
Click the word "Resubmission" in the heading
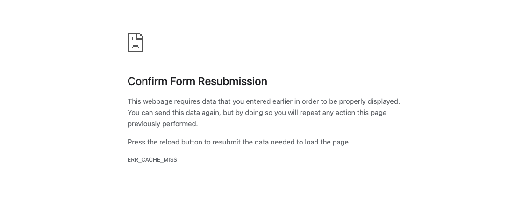[232, 81]
